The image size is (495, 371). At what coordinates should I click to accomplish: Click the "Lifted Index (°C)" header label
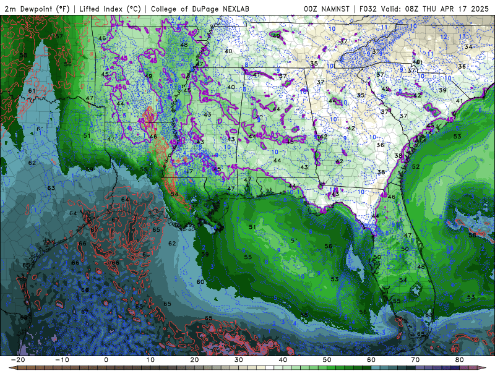pos(110,9)
